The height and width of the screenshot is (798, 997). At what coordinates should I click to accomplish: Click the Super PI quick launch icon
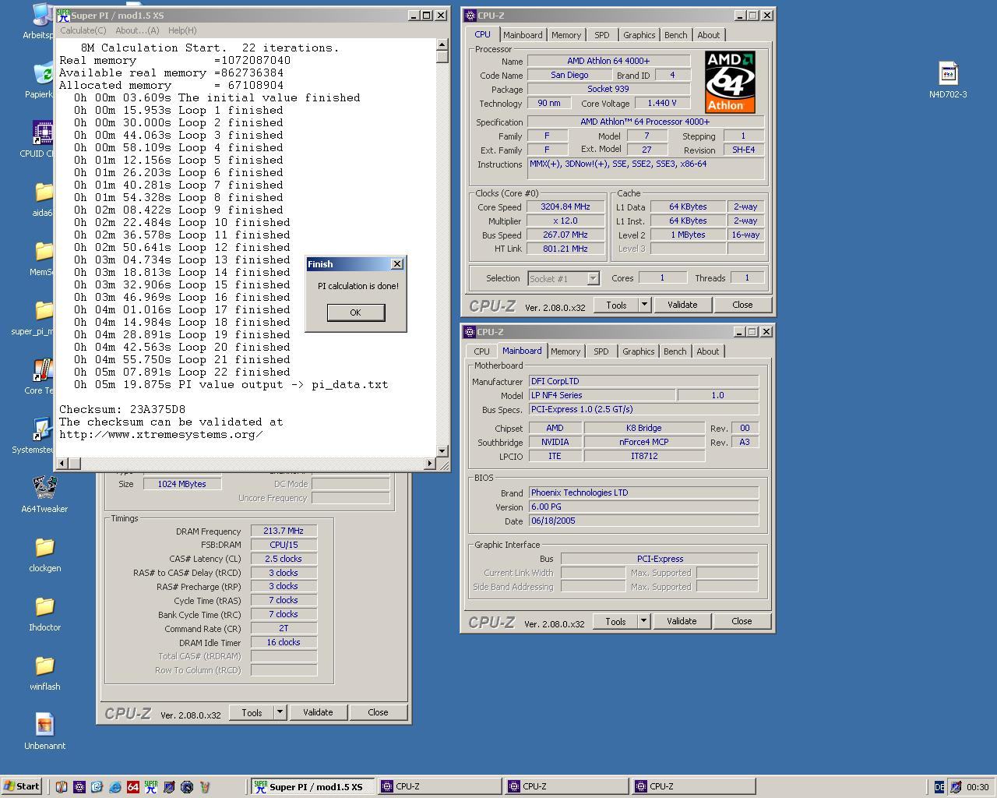point(151,787)
